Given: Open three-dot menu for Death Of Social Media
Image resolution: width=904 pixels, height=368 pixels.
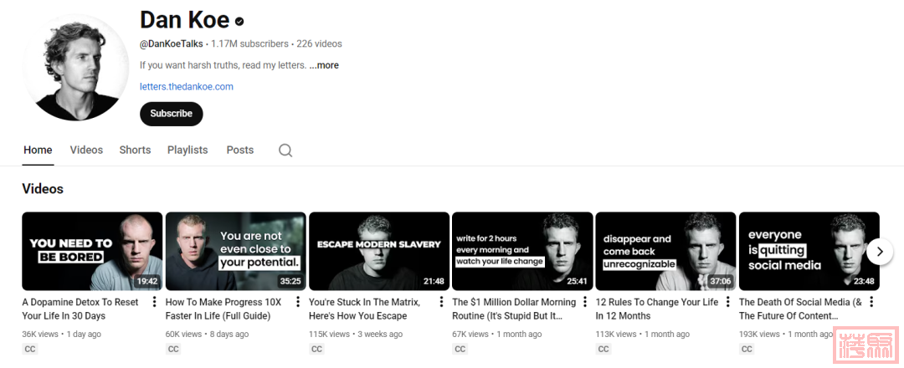Looking at the screenshot, I should coord(871,303).
